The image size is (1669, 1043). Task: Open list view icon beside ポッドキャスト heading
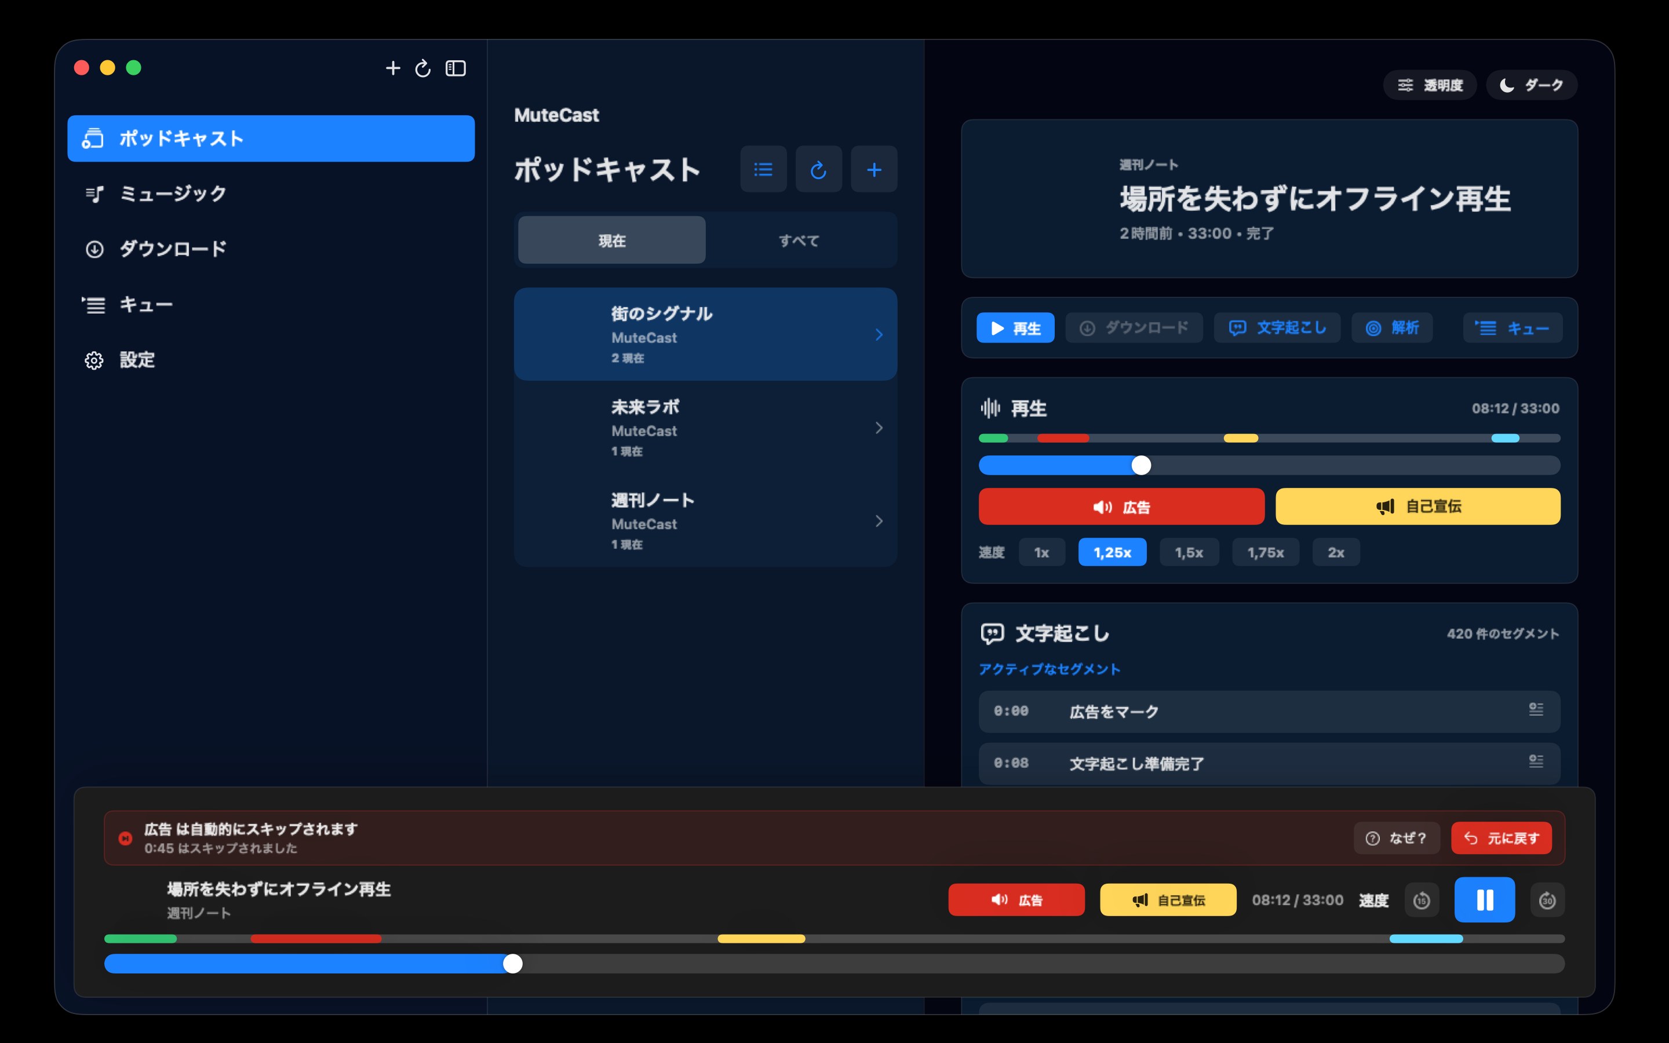pyautogui.click(x=763, y=169)
